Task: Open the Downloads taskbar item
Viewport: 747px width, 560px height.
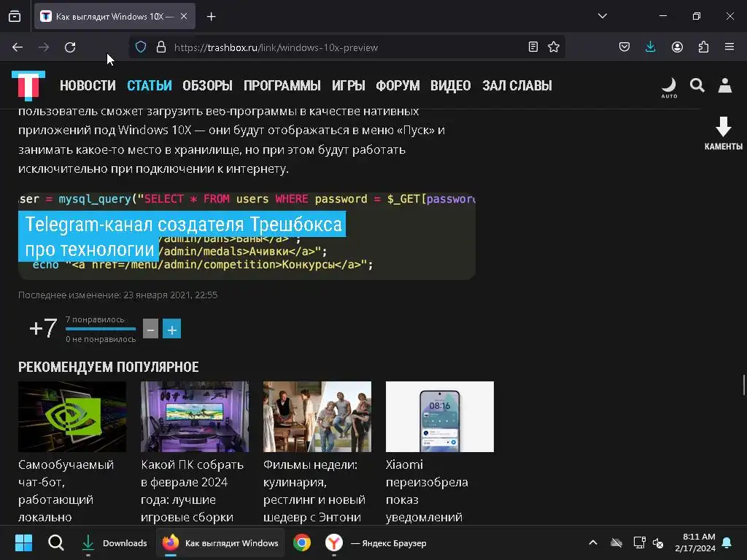Action: click(114, 542)
